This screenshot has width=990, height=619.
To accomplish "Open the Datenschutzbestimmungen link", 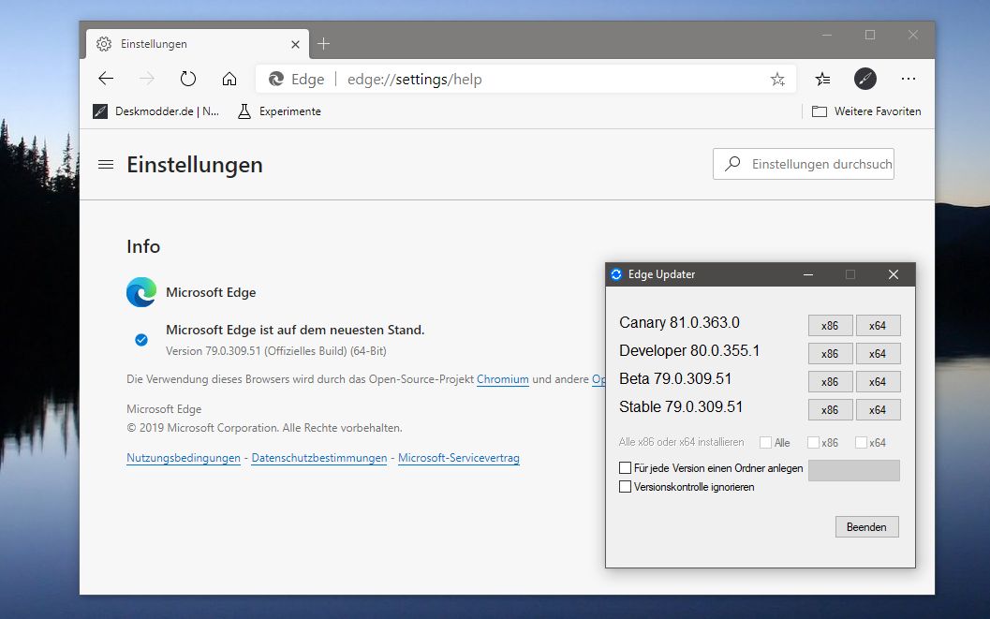I will (318, 458).
